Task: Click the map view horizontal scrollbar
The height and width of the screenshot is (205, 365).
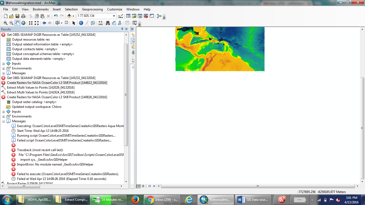Action: click(258, 186)
